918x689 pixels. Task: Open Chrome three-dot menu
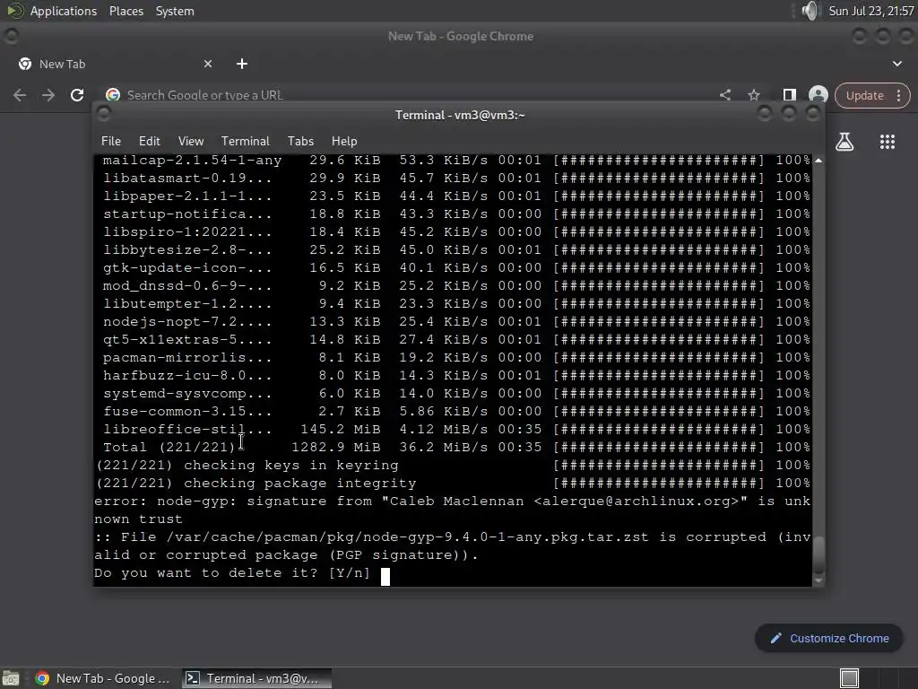[898, 95]
